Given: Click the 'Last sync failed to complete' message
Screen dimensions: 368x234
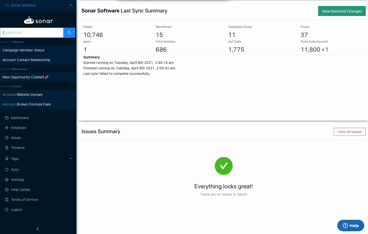Looking at the screenshot, I should pyautogui.click(x=116, y=74).
